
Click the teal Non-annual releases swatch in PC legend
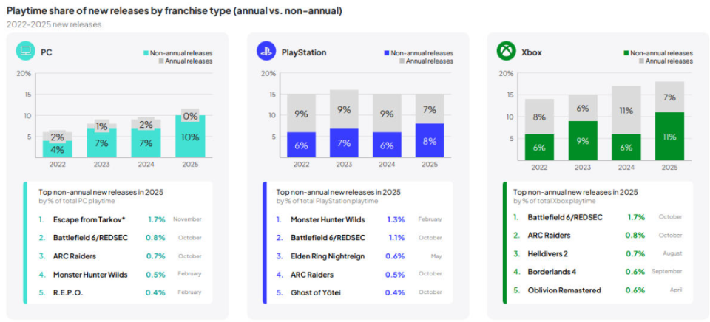pyautogui.click(x=146, y=53)
